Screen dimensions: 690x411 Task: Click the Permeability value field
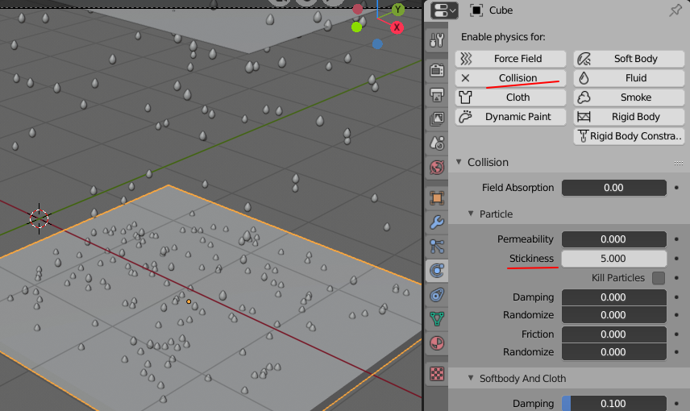[614, 239]
